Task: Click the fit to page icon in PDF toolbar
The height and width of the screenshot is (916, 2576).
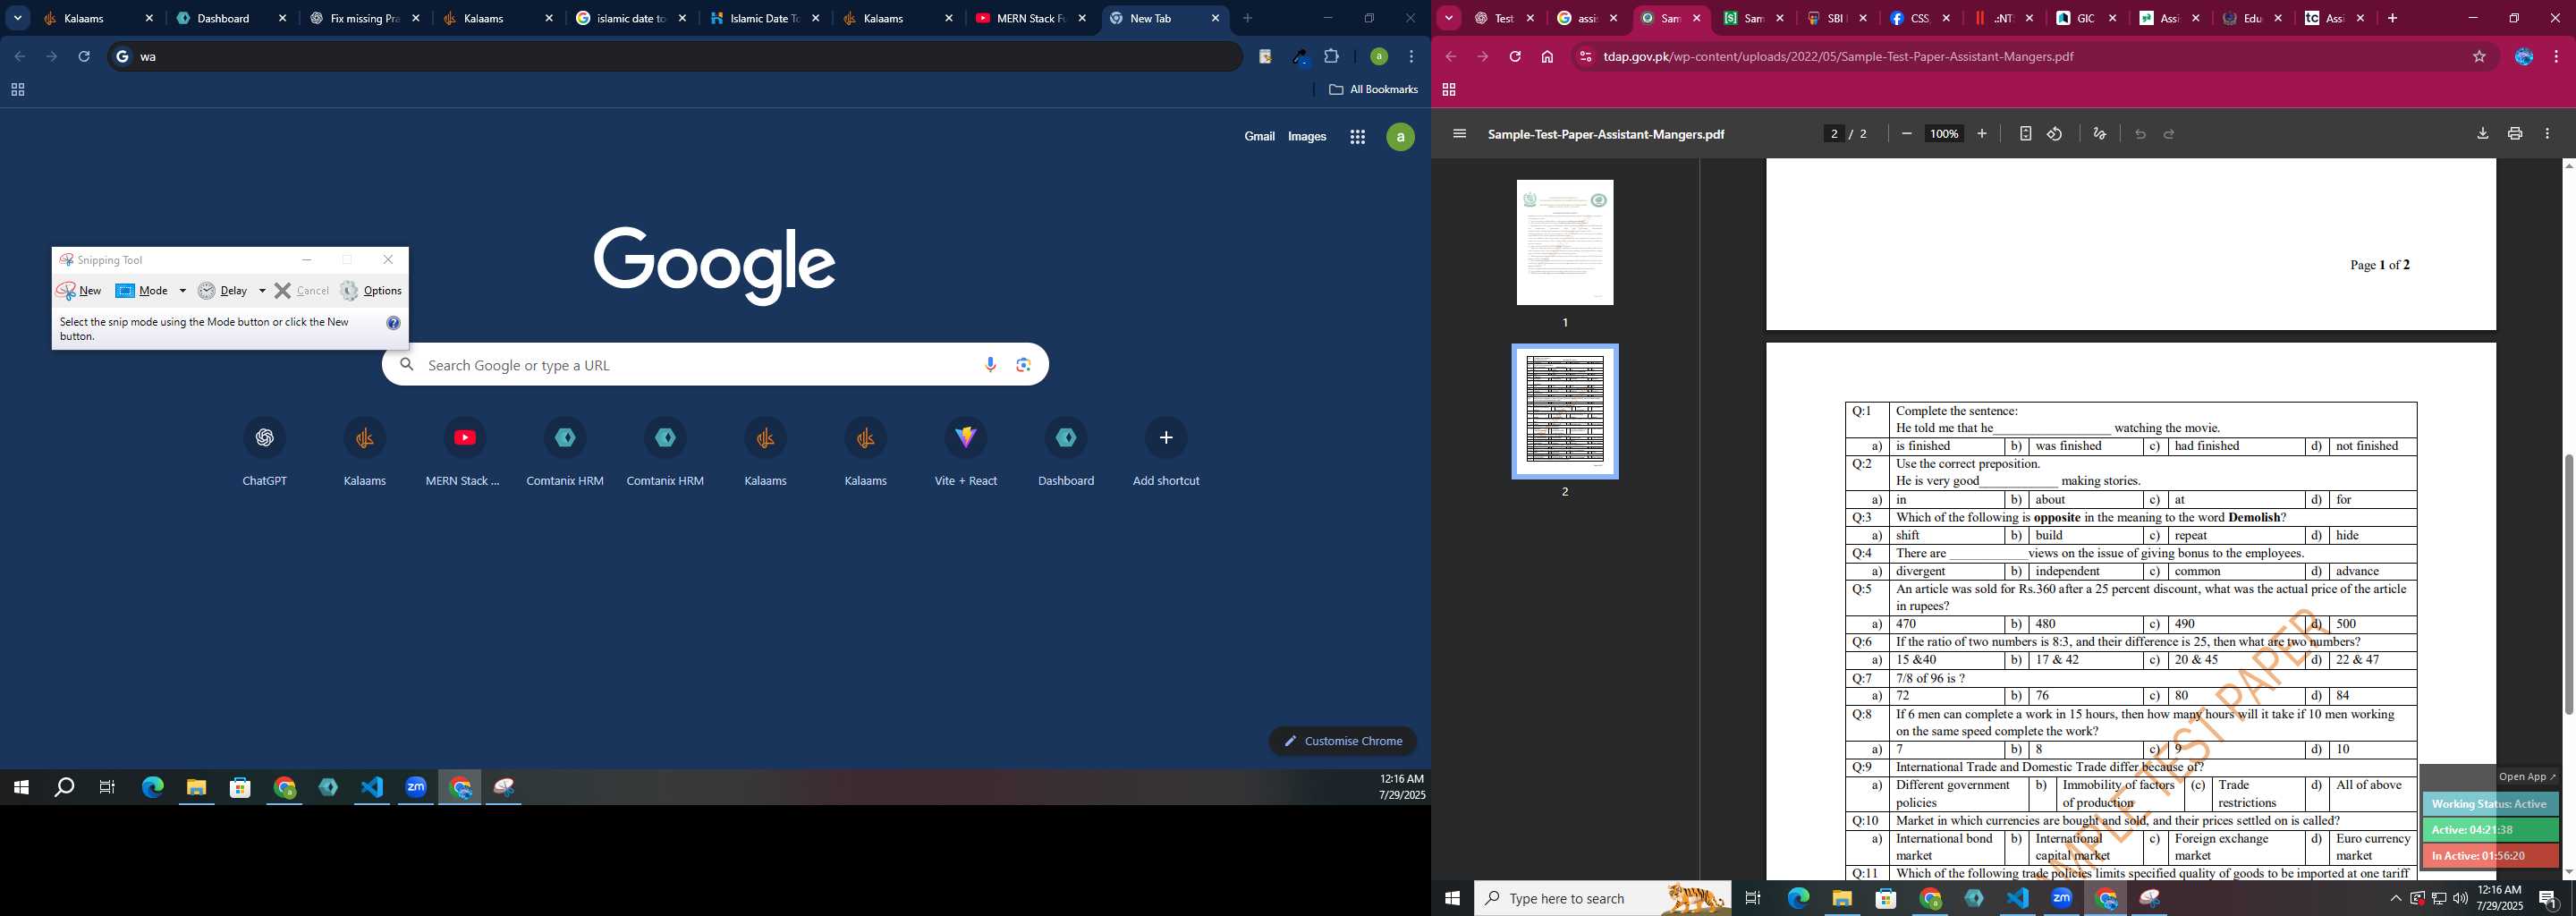Action: coord(2025,134)
